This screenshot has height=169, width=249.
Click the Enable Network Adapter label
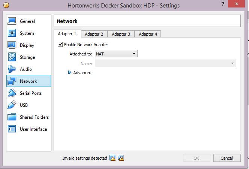point(86,45)
